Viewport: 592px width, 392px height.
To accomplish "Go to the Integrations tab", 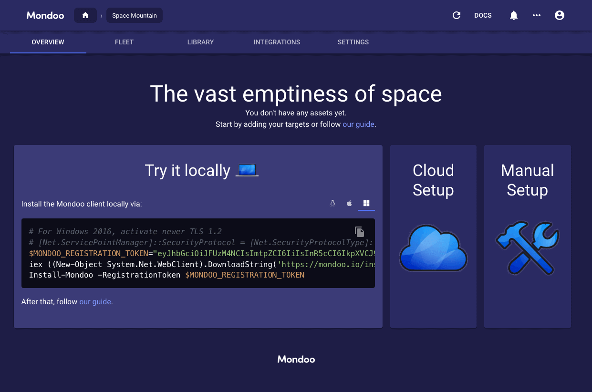I will coord(277,42).
